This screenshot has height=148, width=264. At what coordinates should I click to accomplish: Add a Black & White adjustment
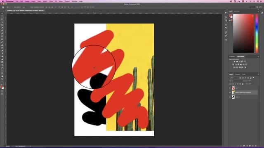[x=238, y=65]
